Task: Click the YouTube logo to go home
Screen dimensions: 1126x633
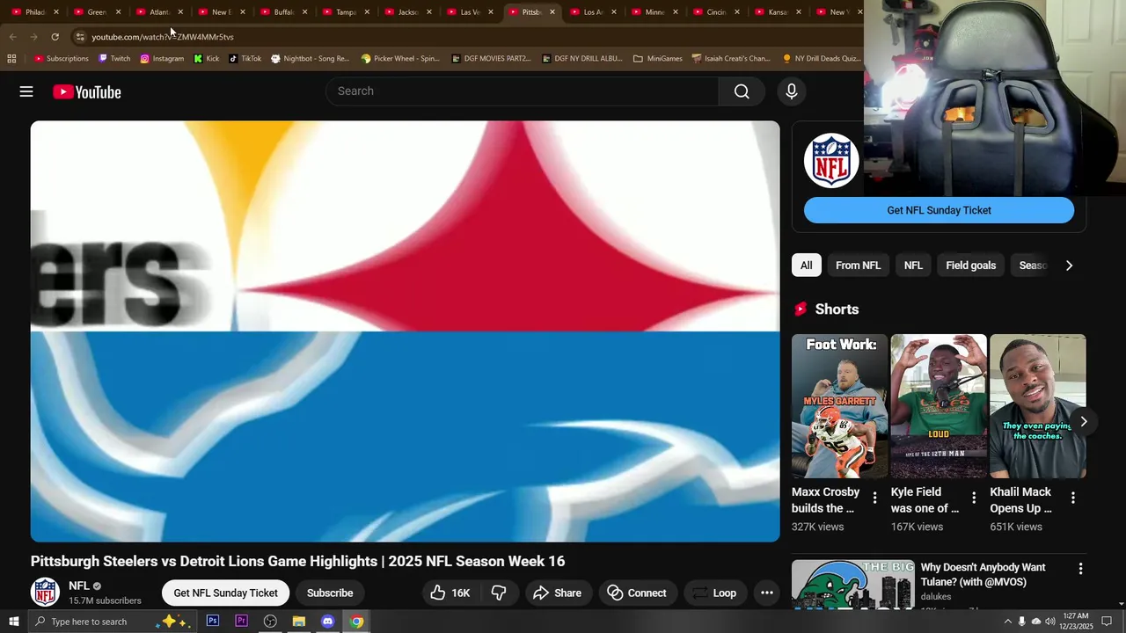Action: pyautogui.click(x=86, y=91)
